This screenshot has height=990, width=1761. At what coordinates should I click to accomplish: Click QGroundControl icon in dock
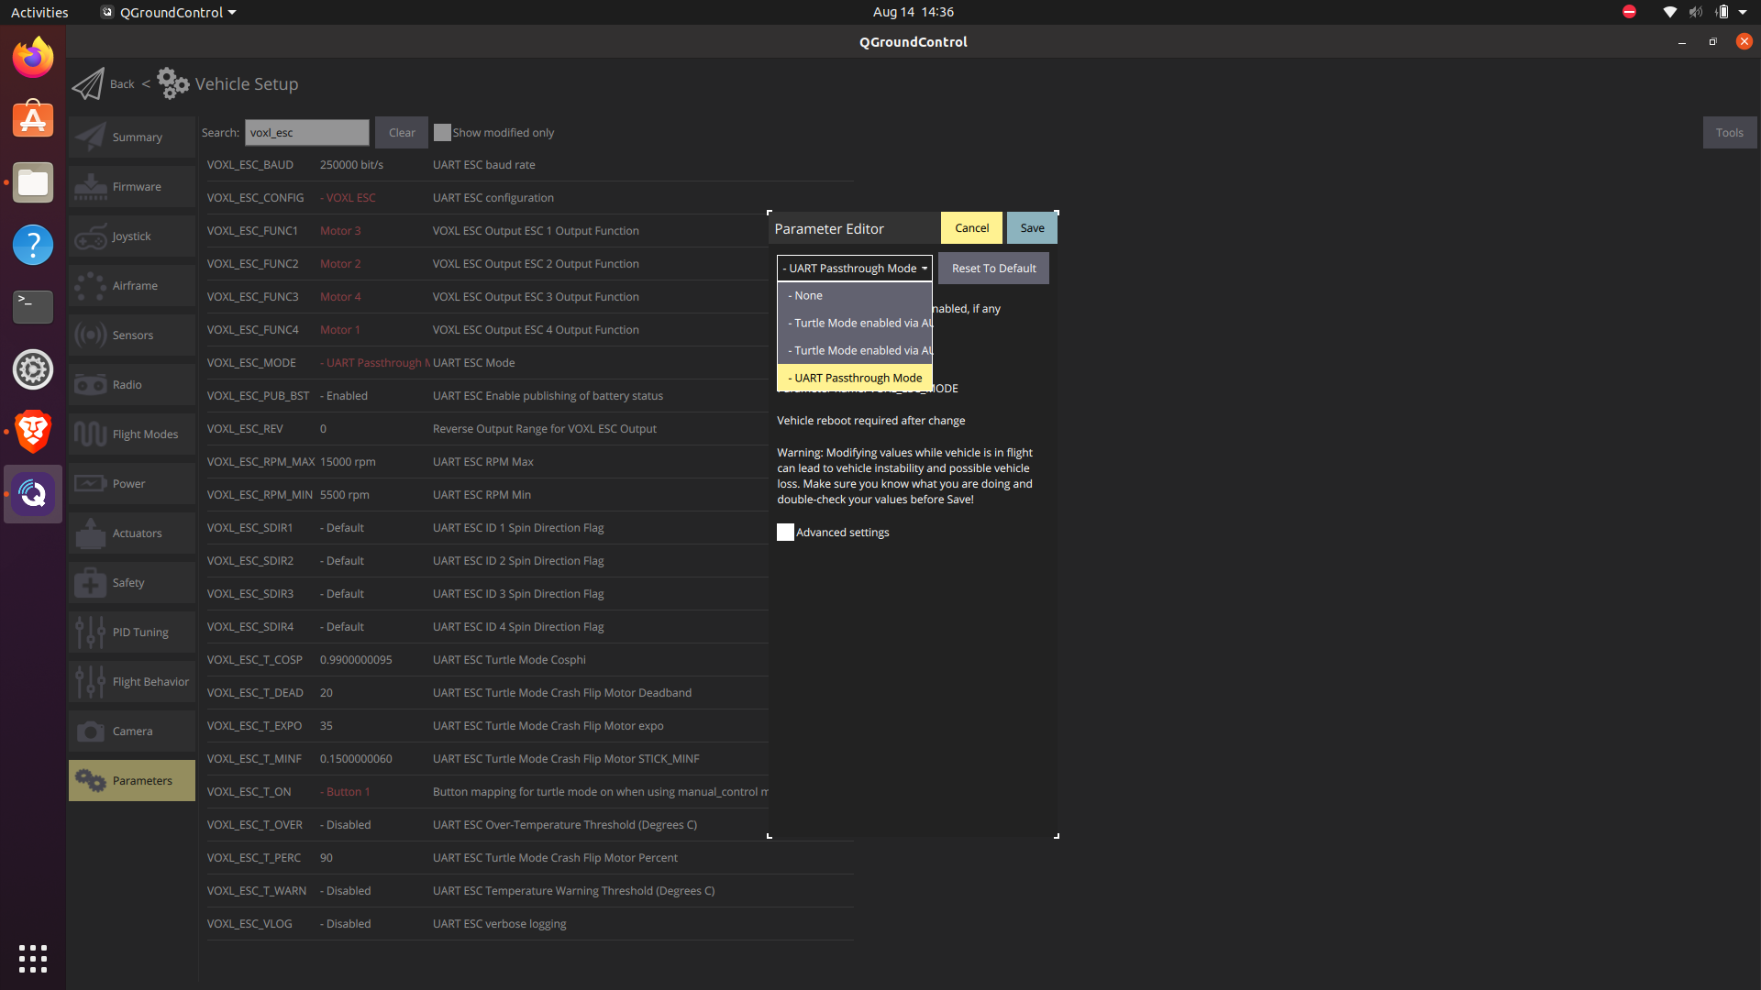pos(33,494)
